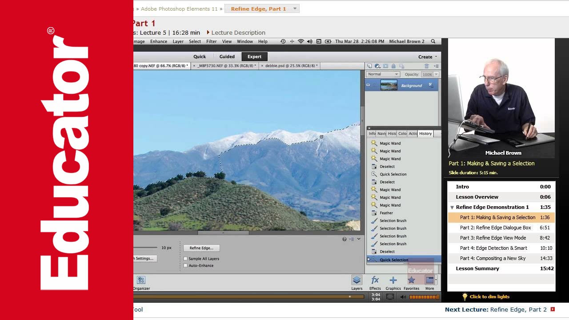Jump to Lesson Overview at 0:06
569x320 pixels.
click(501, 197)
